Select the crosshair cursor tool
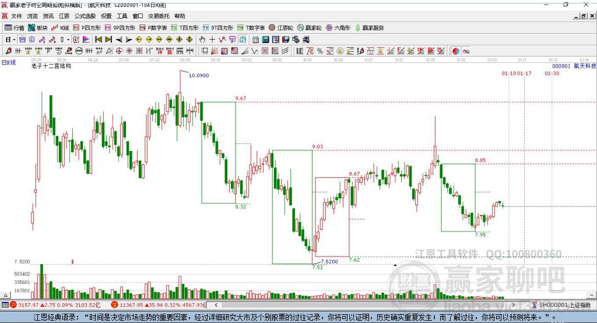597x323 pixels. (x=212, y=40)
